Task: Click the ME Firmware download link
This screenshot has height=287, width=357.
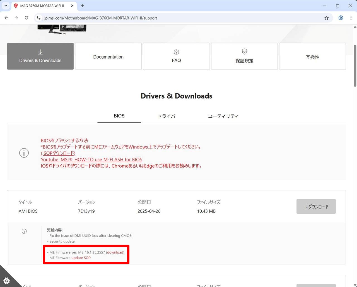Action: (x=115, y=252)
